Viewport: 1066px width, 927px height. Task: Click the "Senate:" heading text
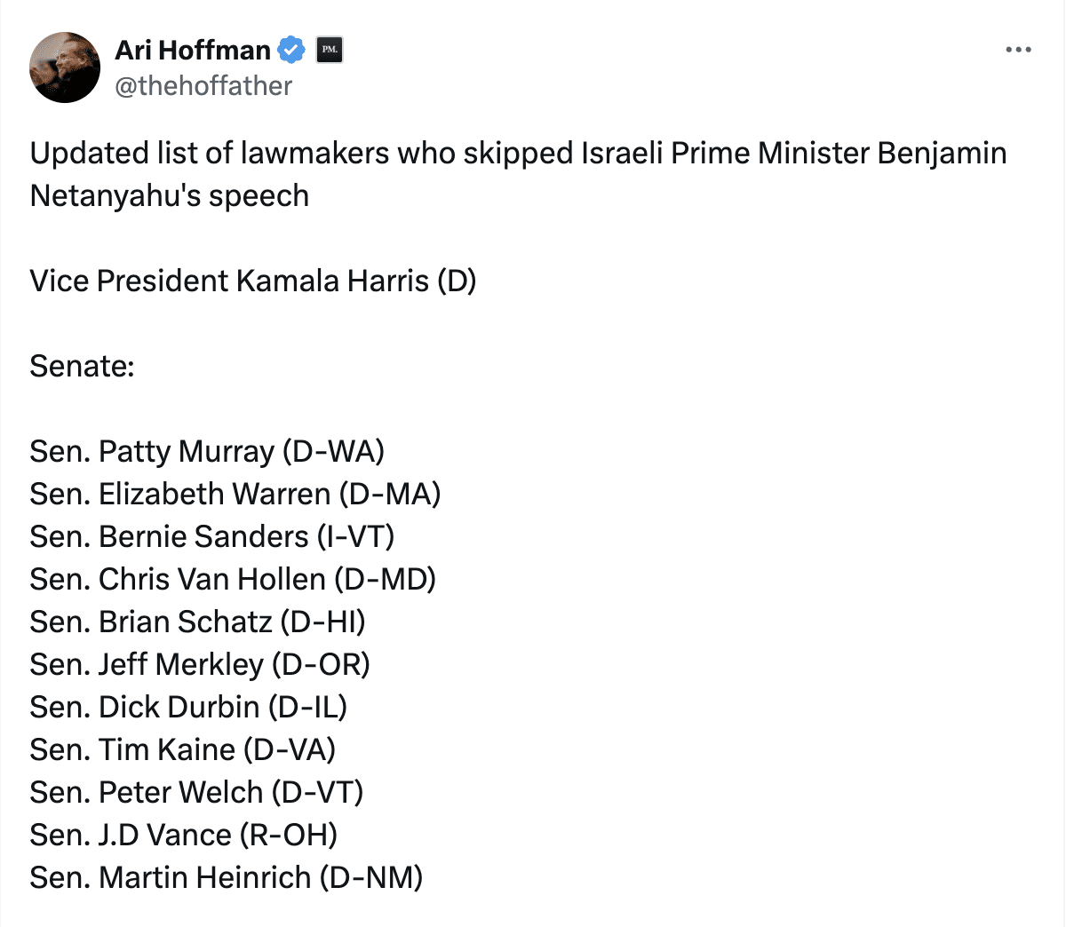[82, 366]
